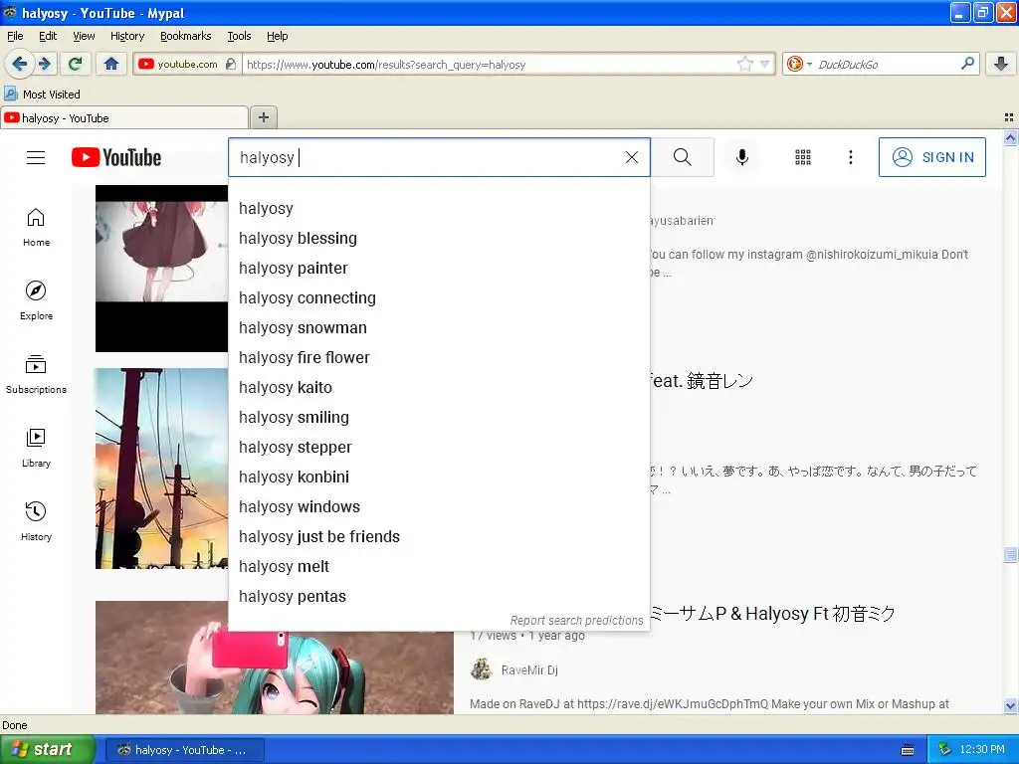Select suggestion 'halyosy connecting'
Screen dimensions: 1019x764
(x=439, y=298)
